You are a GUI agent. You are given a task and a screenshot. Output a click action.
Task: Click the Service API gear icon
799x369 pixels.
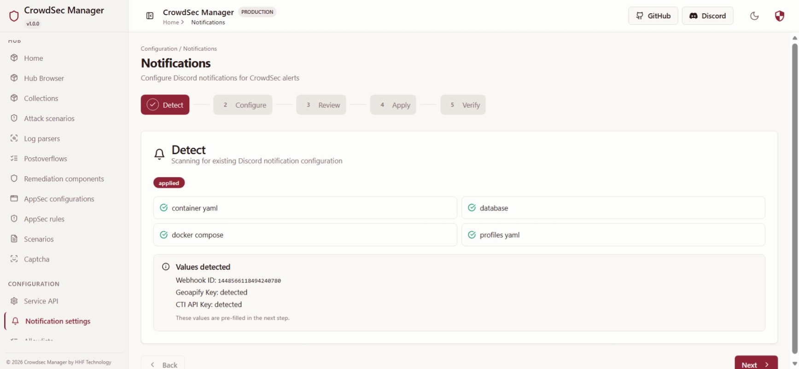[14, 301]
